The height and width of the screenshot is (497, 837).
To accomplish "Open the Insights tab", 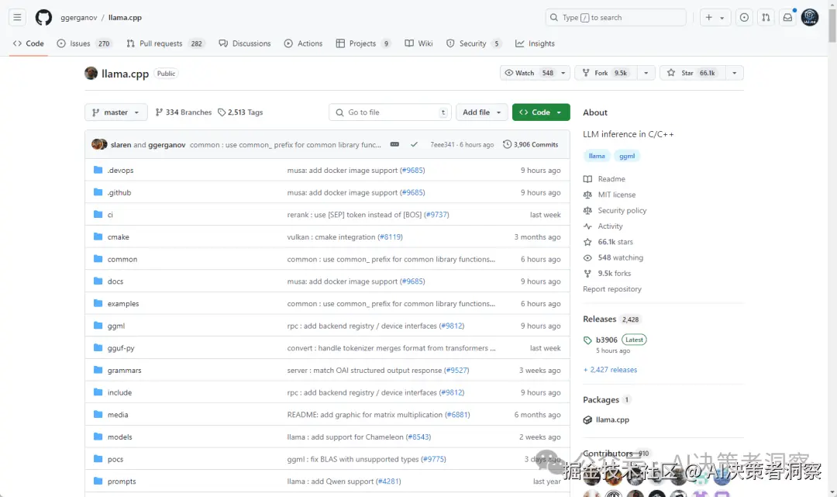I will pos(535,43).
